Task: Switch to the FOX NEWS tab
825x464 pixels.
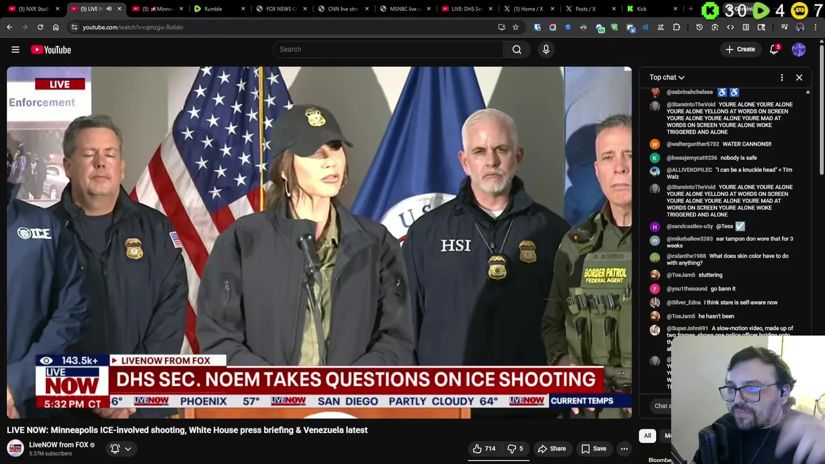Action: pos(282,9)
